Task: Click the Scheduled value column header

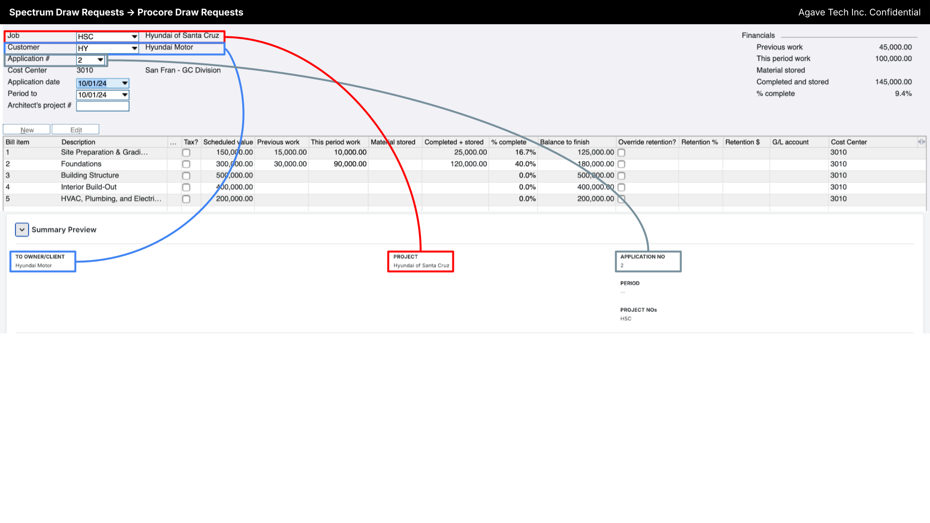Action: coord(228,142)
